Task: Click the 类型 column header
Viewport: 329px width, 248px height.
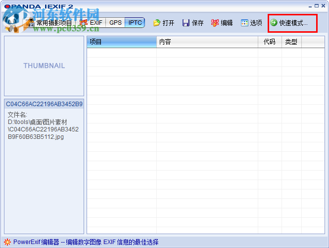Action: click(x=292, y=42)
